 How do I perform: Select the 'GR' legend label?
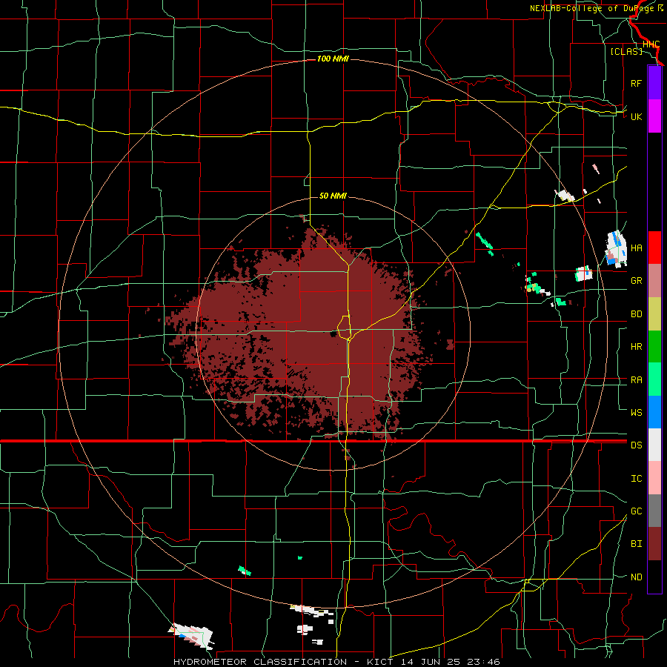tap(636, 281)
